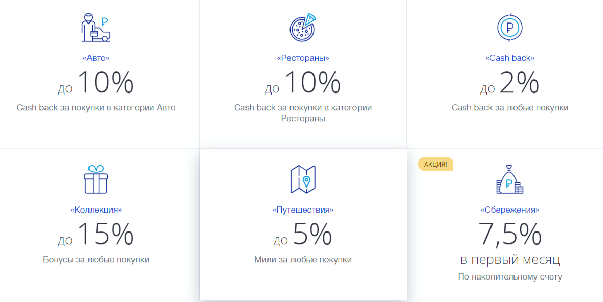Follow the «Cash back» title link
This screenshot has height=302, width=603.
509,58
